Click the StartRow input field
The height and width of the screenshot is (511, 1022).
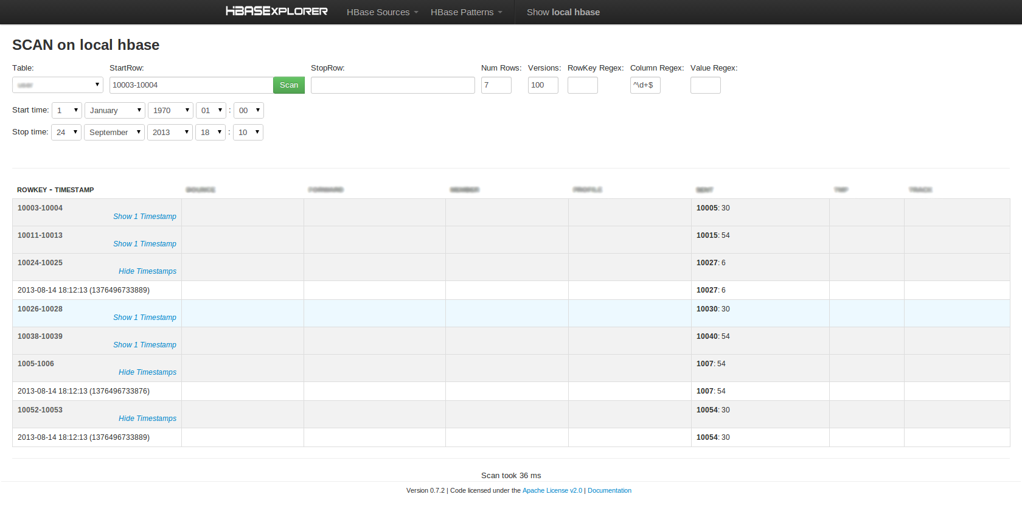pos(190,85)
